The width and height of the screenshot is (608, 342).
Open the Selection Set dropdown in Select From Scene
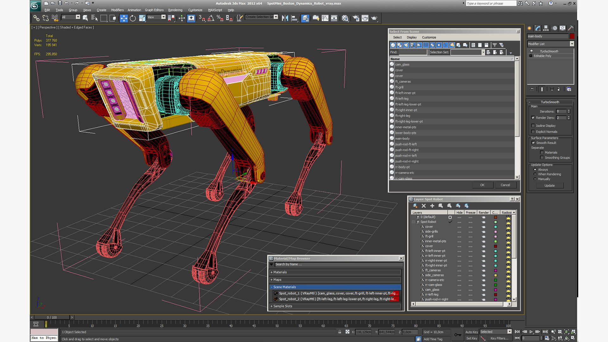point(483,52)
